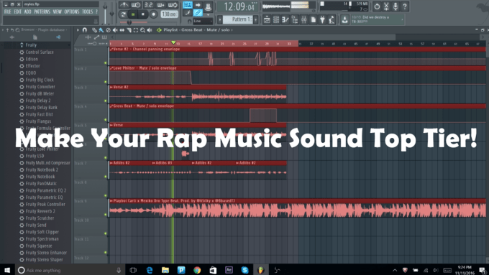Click the Record button
Screen dimensions: 489x275
(153, 14)
